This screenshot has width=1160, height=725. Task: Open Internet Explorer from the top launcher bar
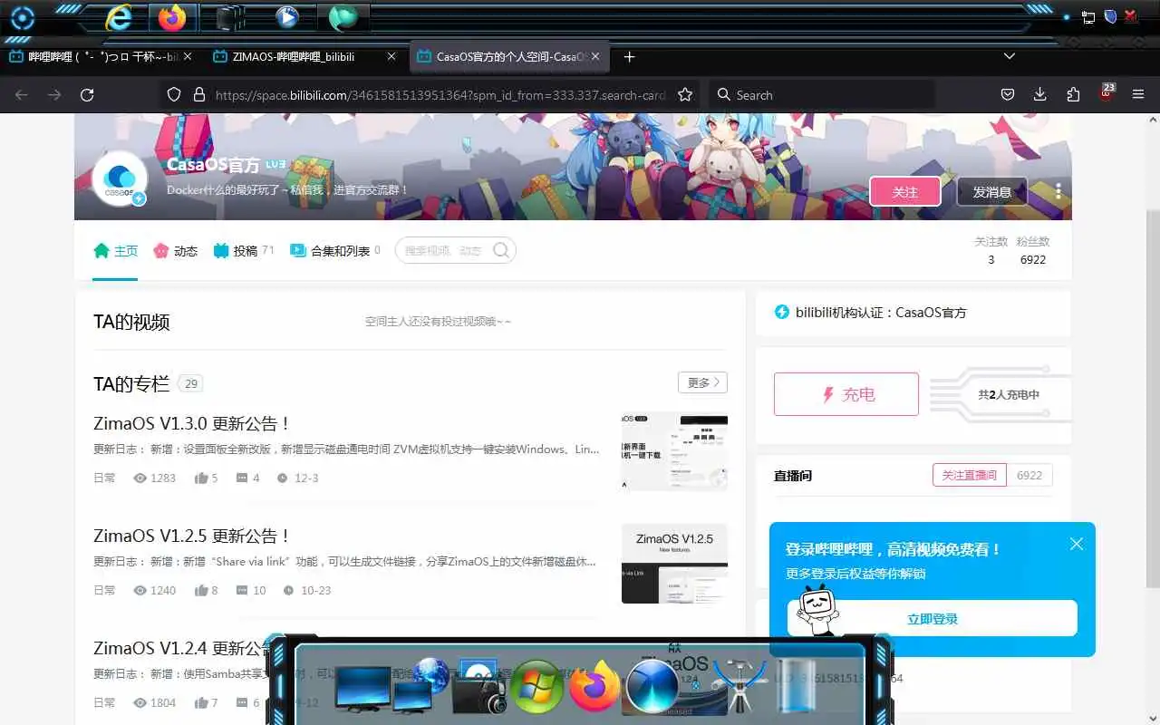[x=118, y=17]
